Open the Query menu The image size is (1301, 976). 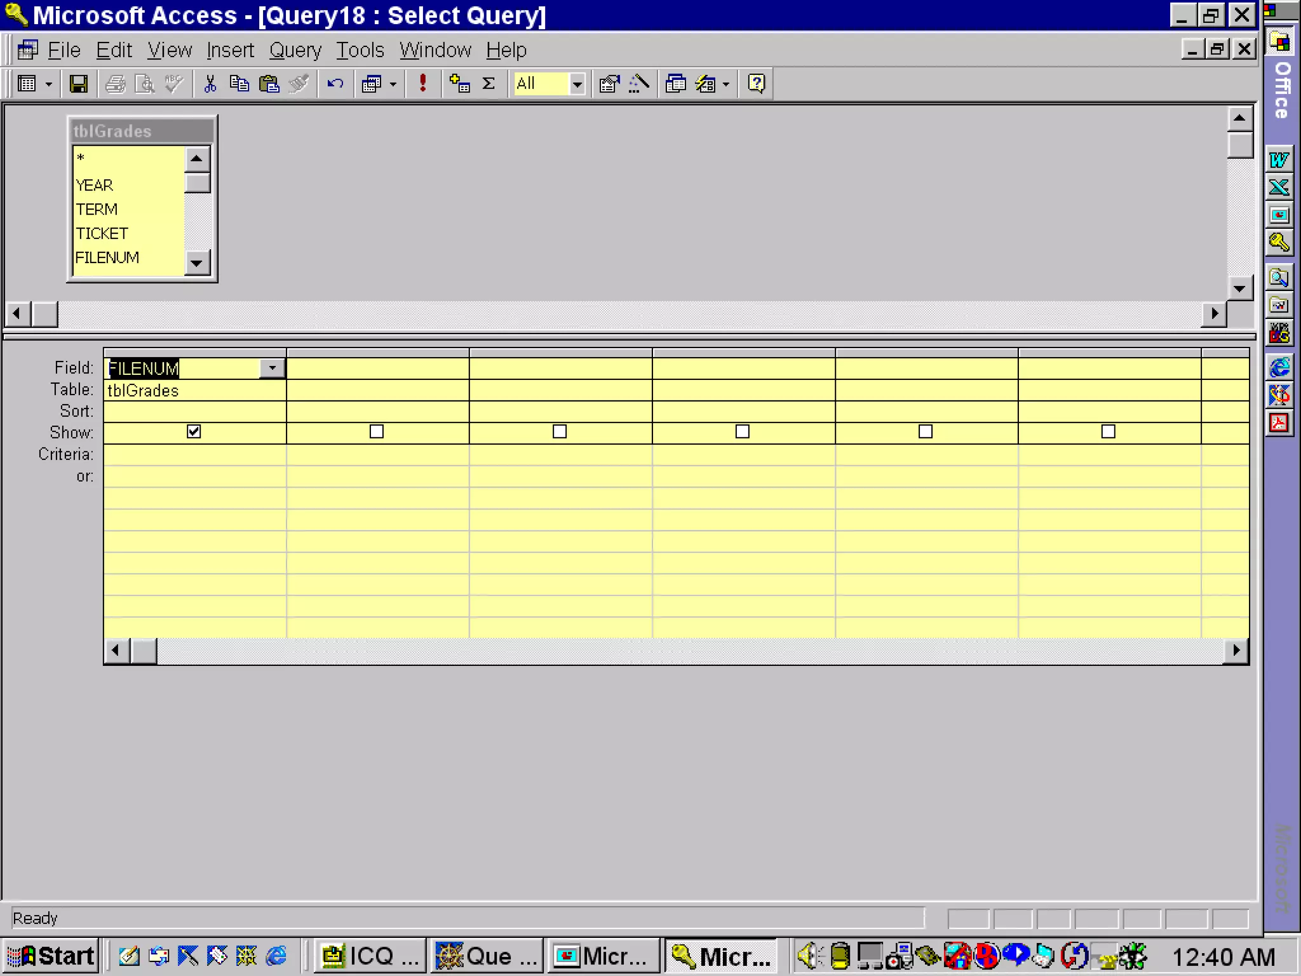(295, 50)
